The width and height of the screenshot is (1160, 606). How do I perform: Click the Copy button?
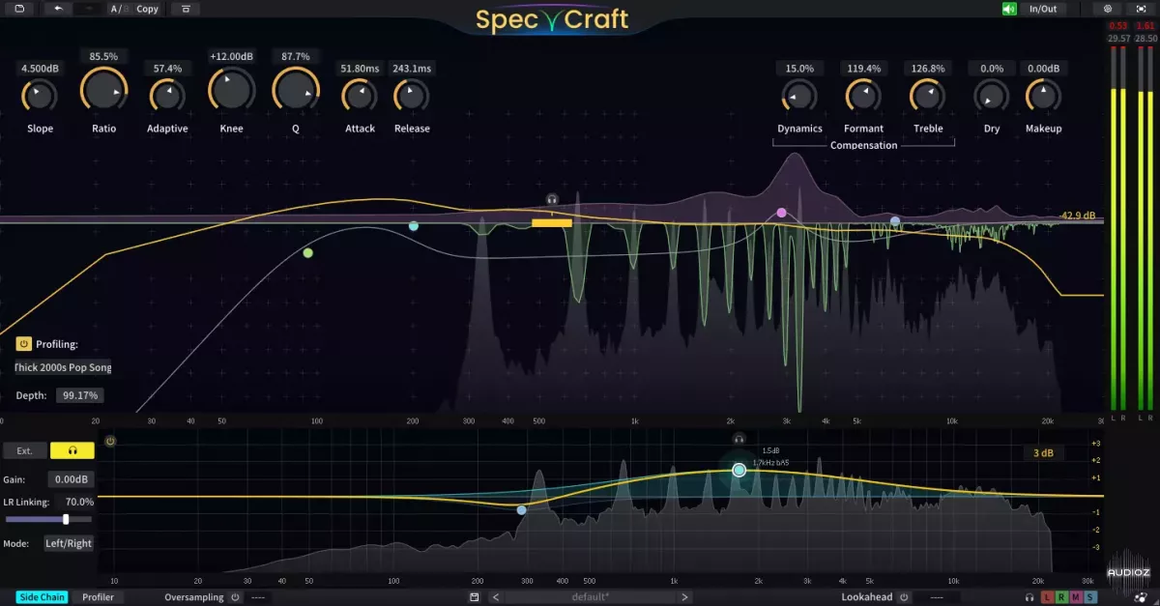tap(147, 9)
